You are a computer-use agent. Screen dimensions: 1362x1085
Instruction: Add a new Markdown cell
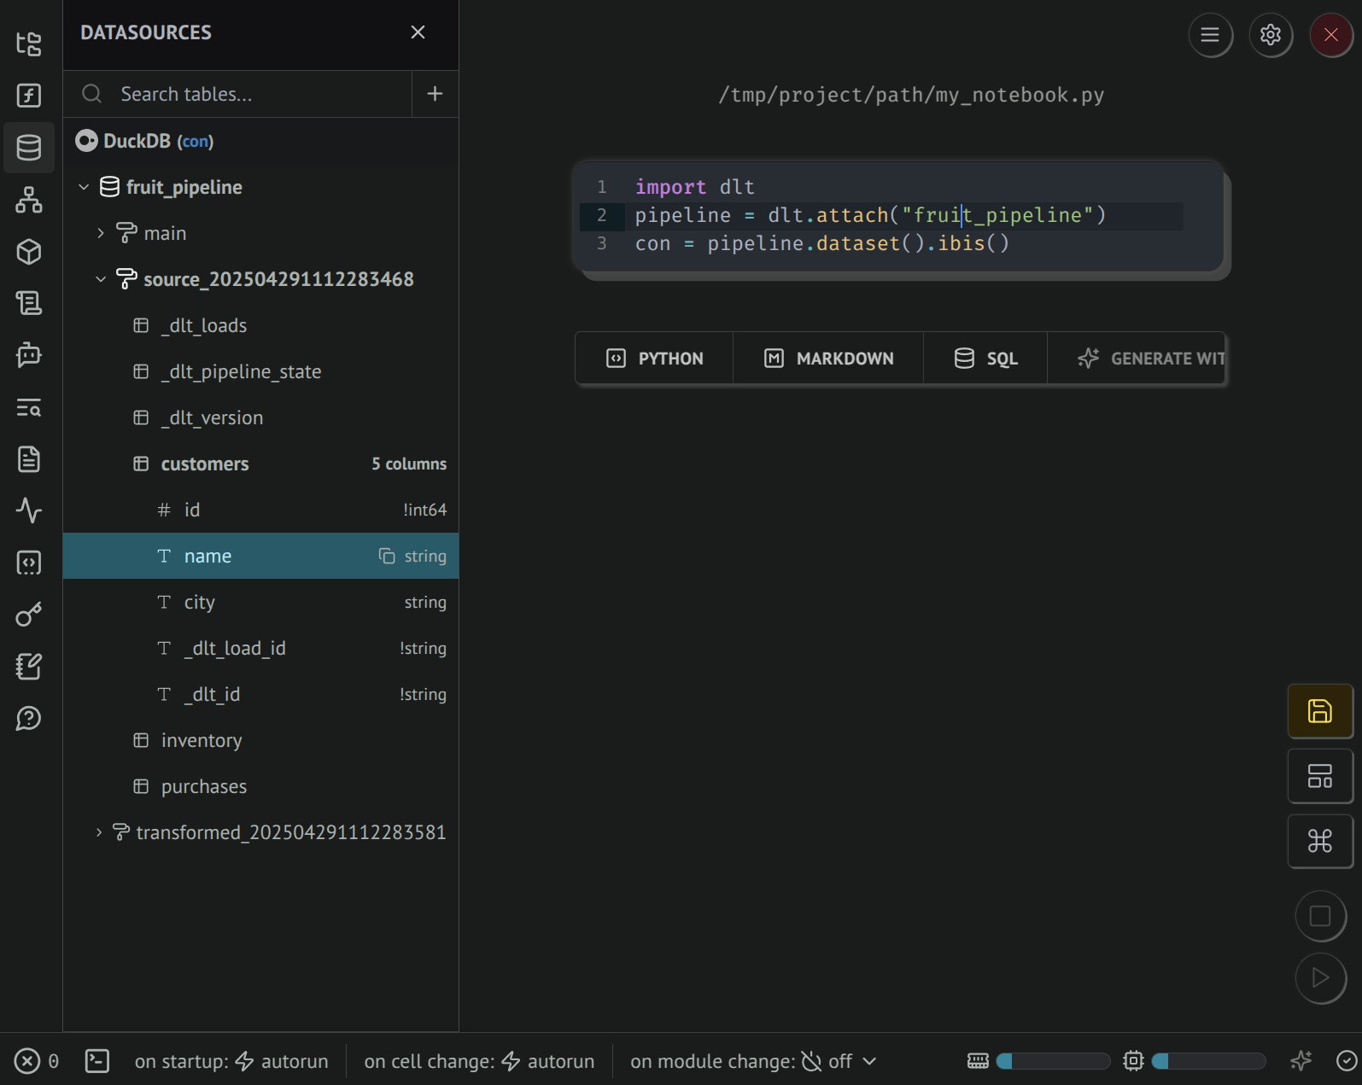tap(828, 359)
